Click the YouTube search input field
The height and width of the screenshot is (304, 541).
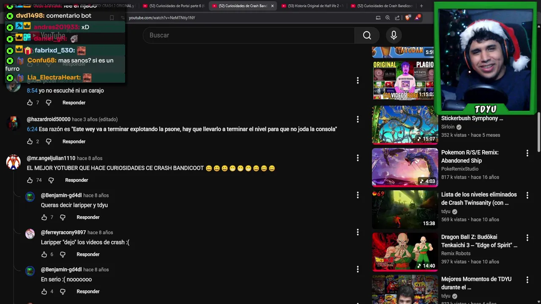pyautogui.click(x=249, y=35)
